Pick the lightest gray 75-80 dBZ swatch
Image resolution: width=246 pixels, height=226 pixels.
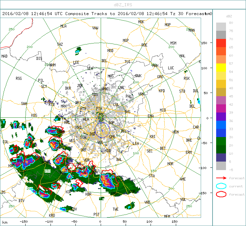(221, 26)
